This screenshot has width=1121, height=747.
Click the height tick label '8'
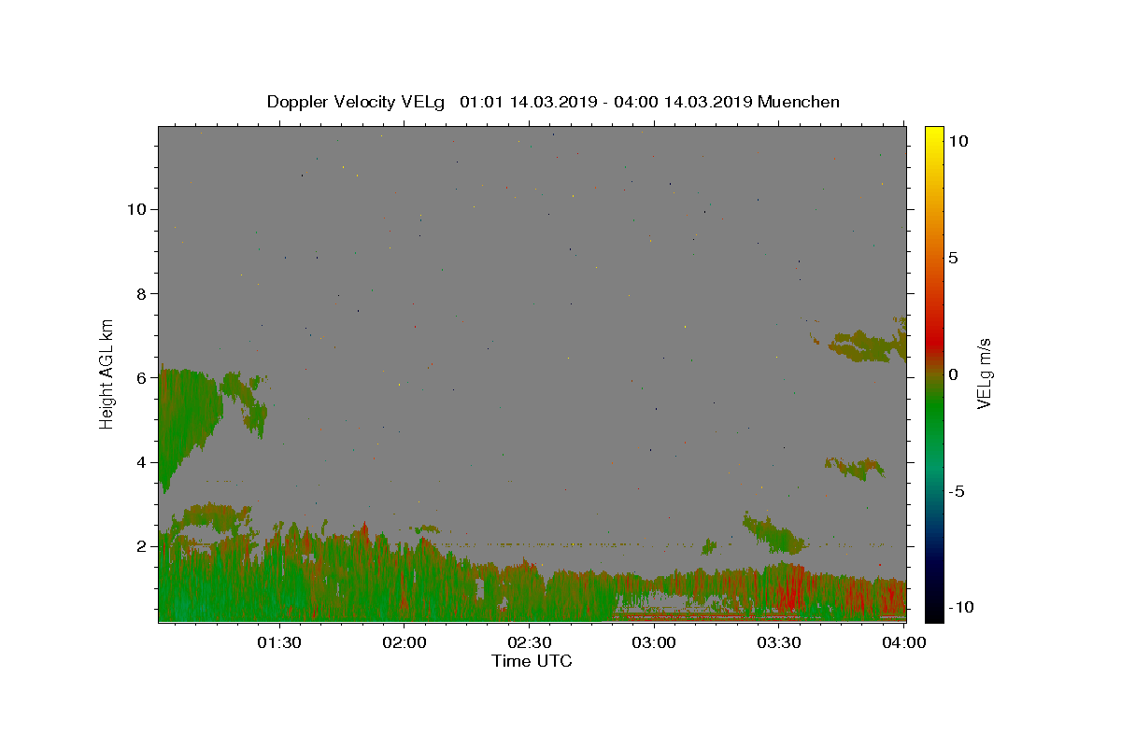(142, 293)
